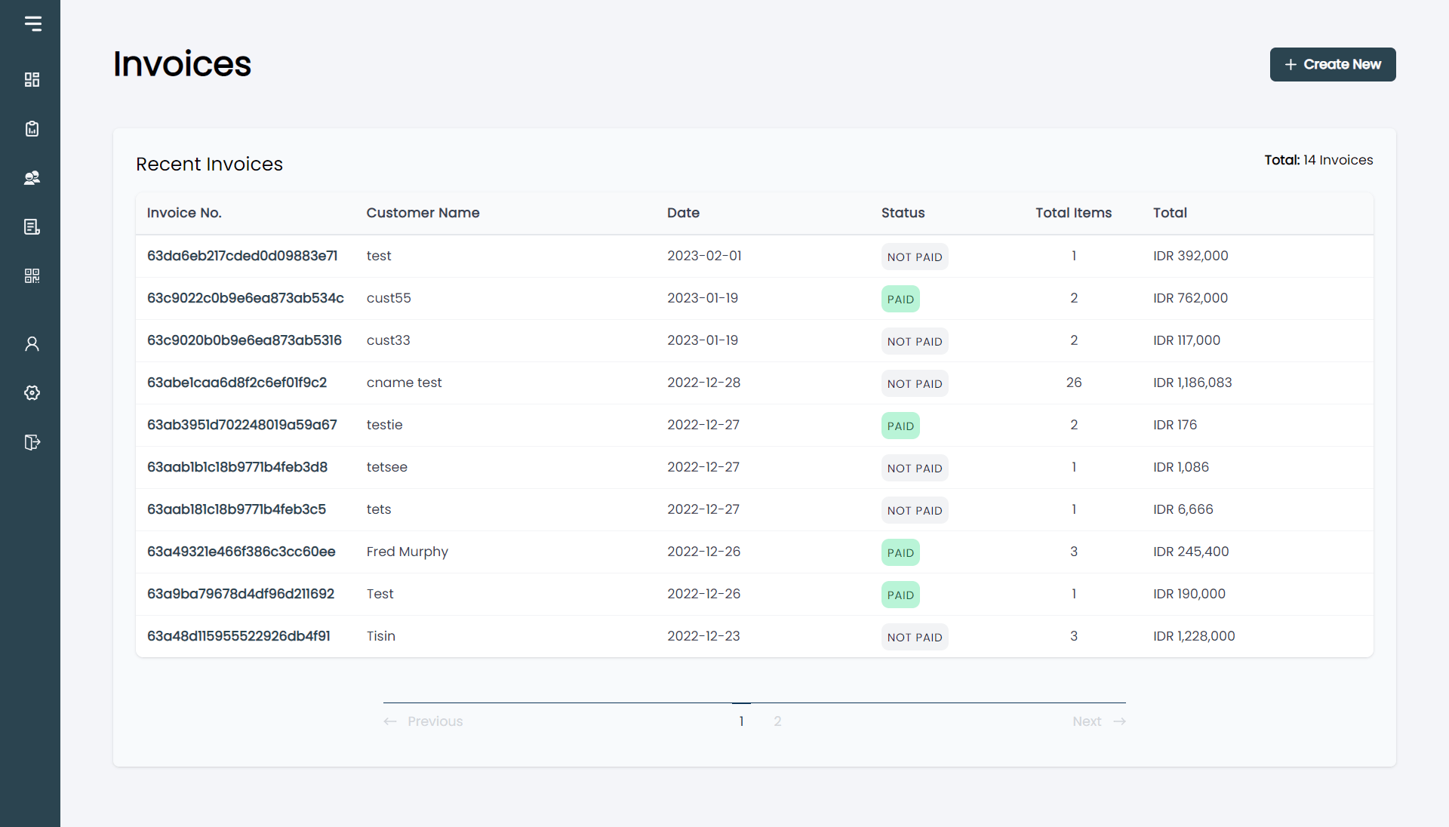Click the NOT PAID badge for cname test

pos(915,383)
